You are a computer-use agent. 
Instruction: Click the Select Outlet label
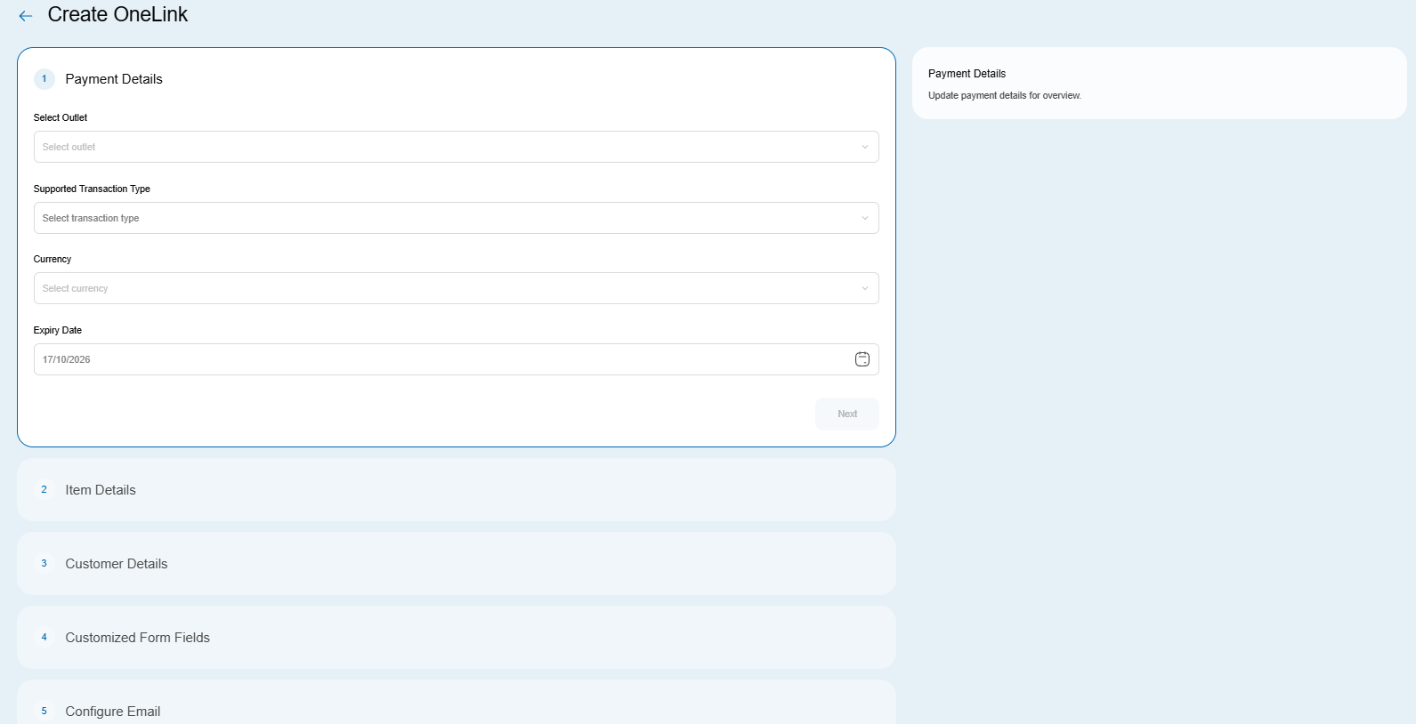61,117
